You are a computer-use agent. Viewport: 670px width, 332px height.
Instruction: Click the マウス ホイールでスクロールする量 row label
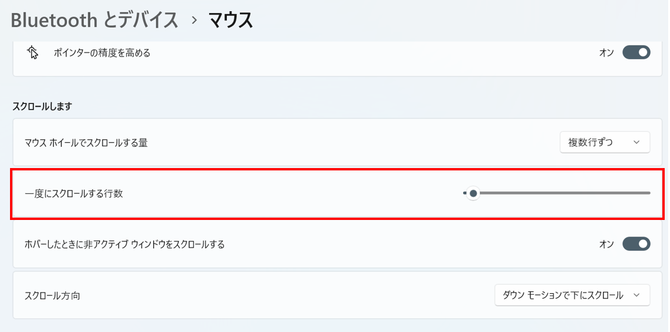(x=86, y=143)
